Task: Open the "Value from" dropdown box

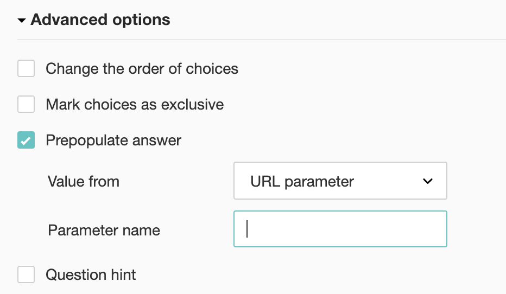Action: coord(340,181)
